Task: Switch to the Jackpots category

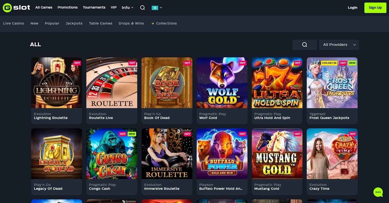Action: (x=74, y=23)
